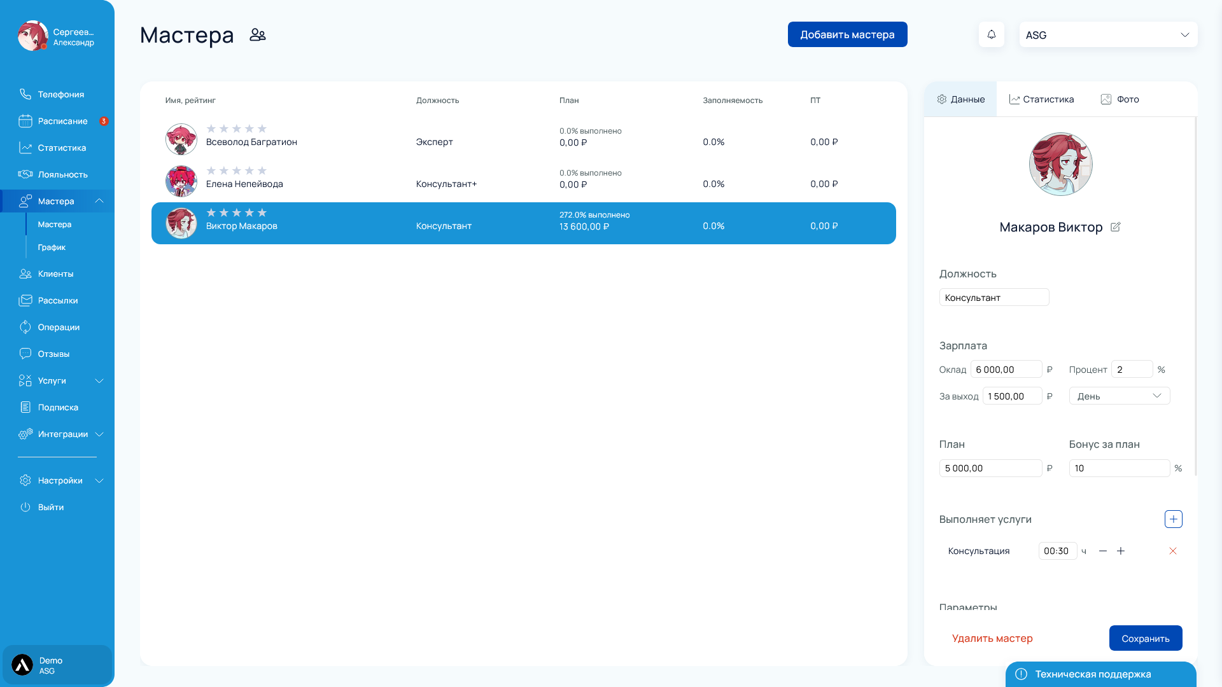Click the Добавить мастера button
Image resolution: width=1222 pixels, height=687 pixels.
tap(847, 34)
